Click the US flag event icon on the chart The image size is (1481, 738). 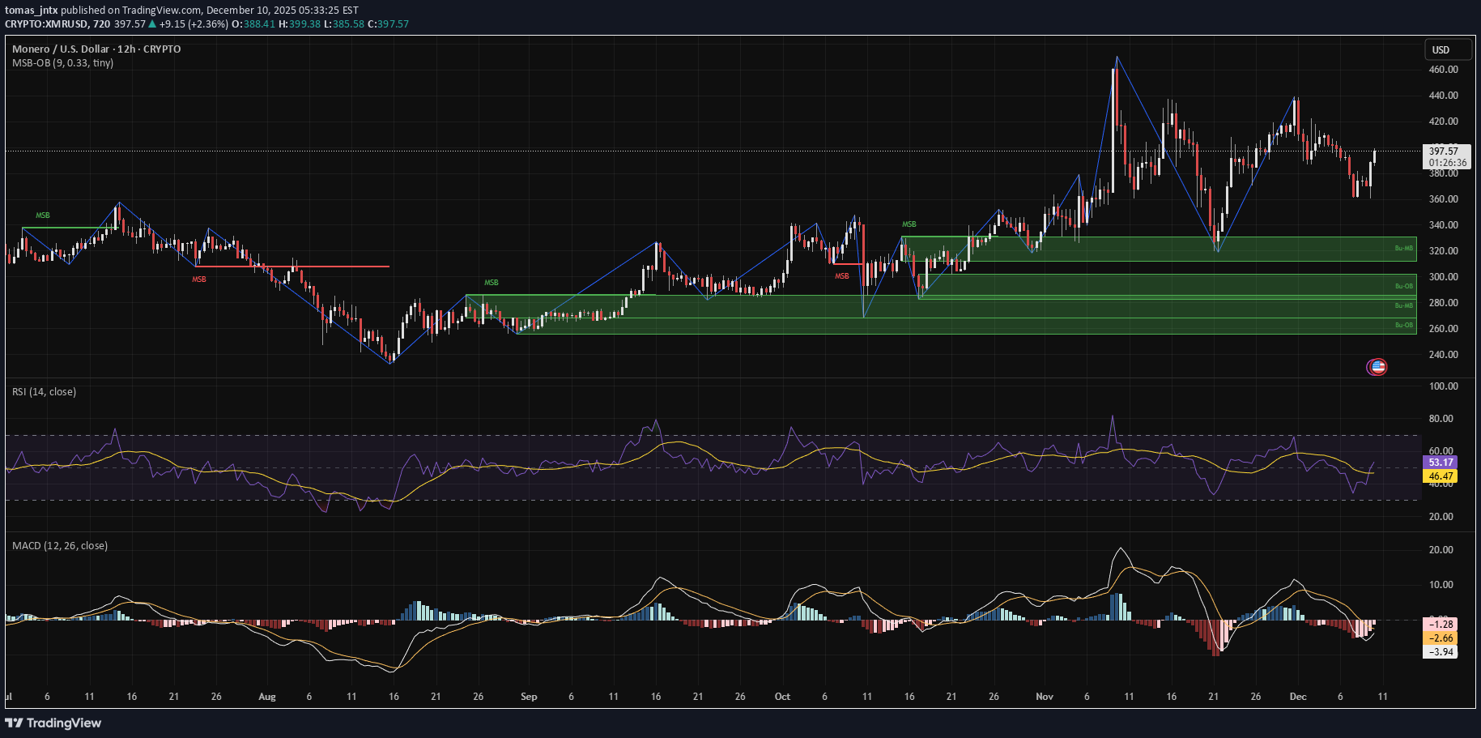pos(1377,366)
